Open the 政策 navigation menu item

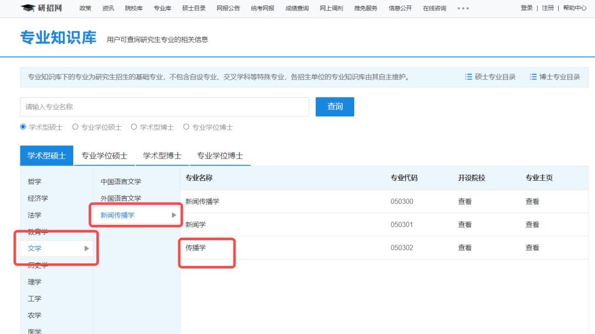[85, 8]
